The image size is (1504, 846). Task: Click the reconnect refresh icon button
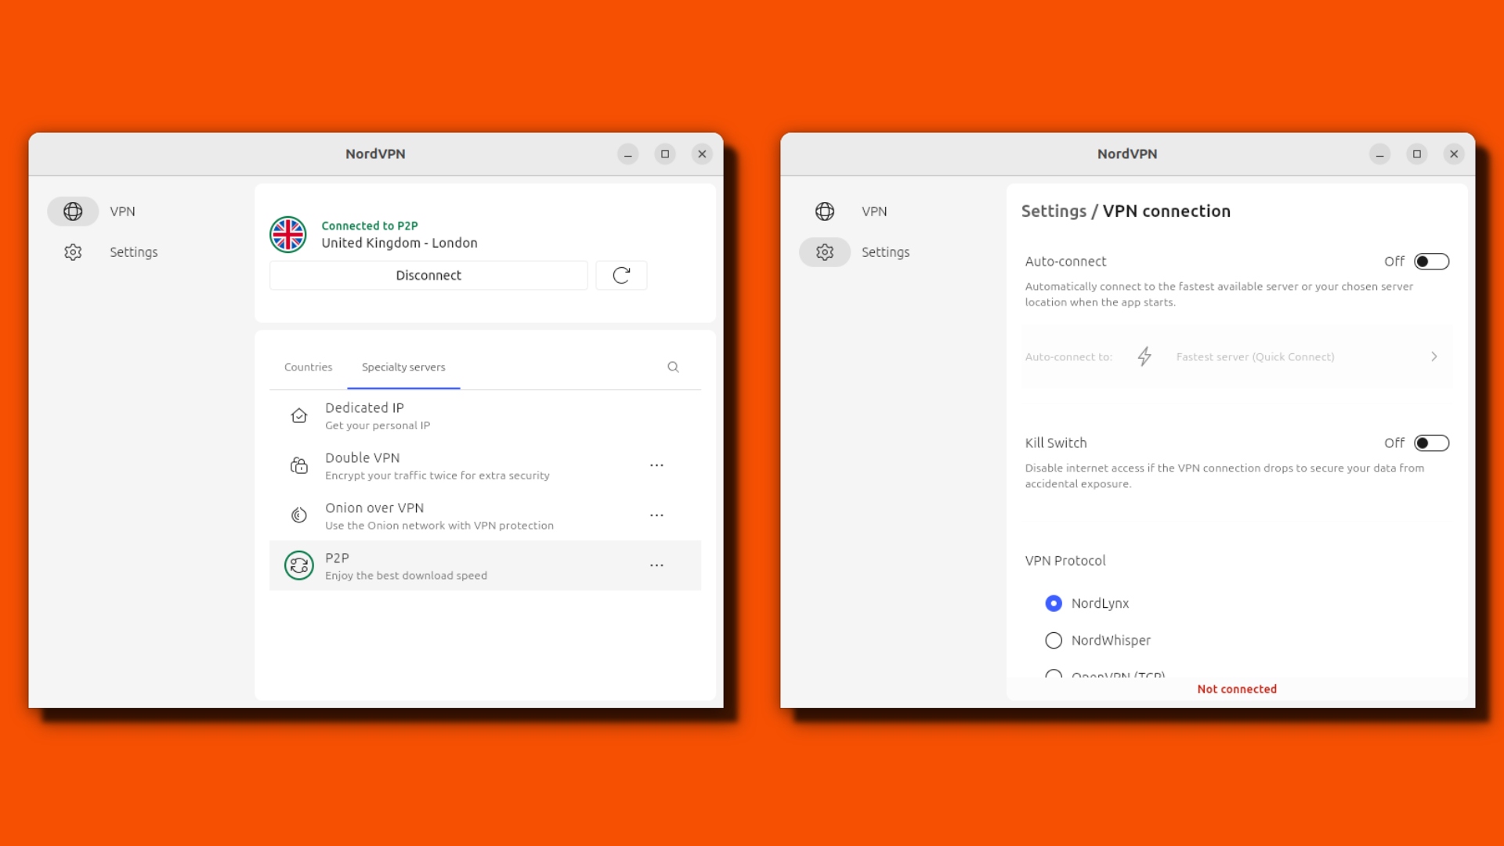tap(621, 275)
